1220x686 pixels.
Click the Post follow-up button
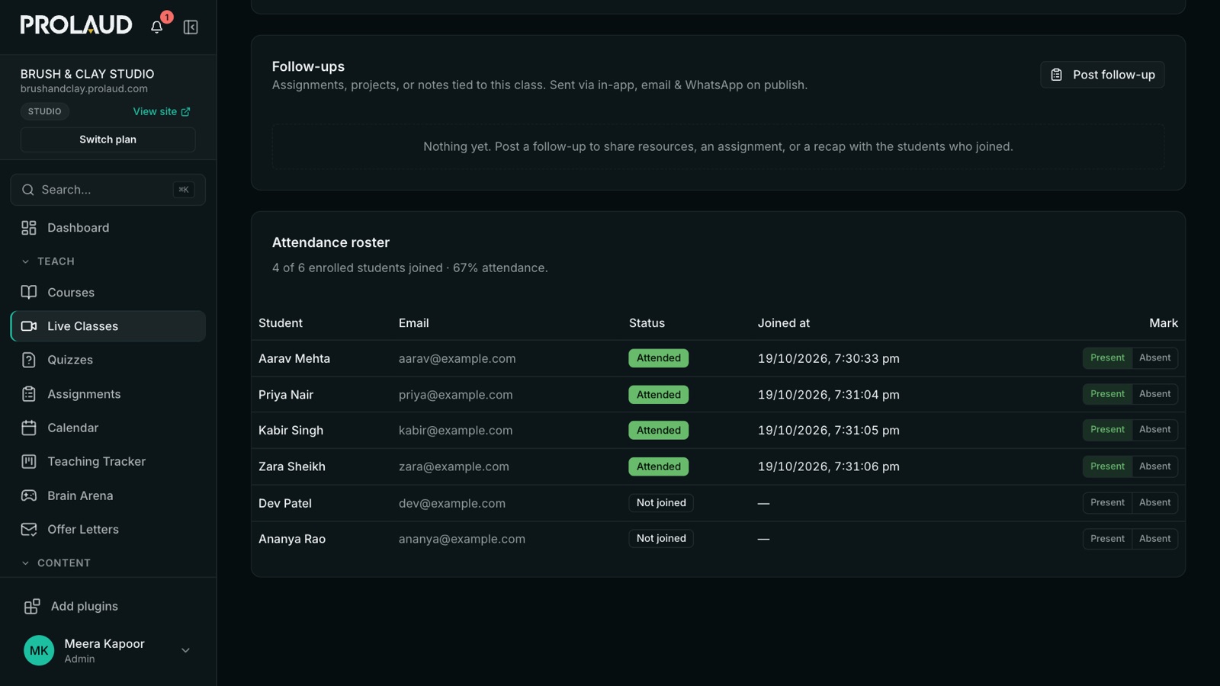coord(1102,75)
